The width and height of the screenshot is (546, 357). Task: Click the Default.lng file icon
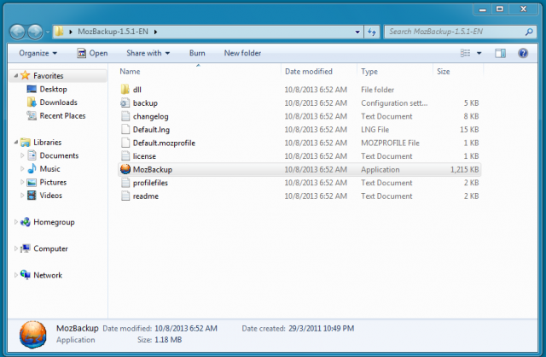point(125,129)
